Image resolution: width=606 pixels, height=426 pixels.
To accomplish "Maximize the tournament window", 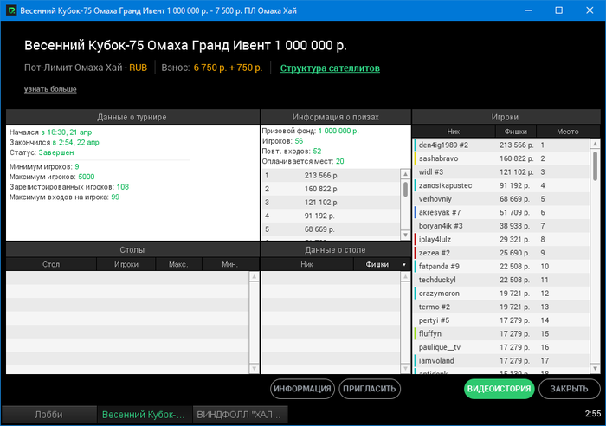I will click(559, 10).
